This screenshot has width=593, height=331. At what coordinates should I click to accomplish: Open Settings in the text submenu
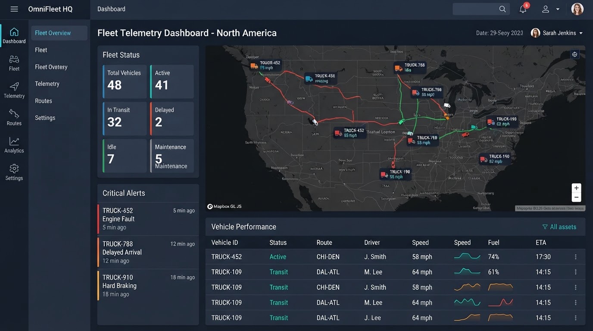tap(45, 118)
